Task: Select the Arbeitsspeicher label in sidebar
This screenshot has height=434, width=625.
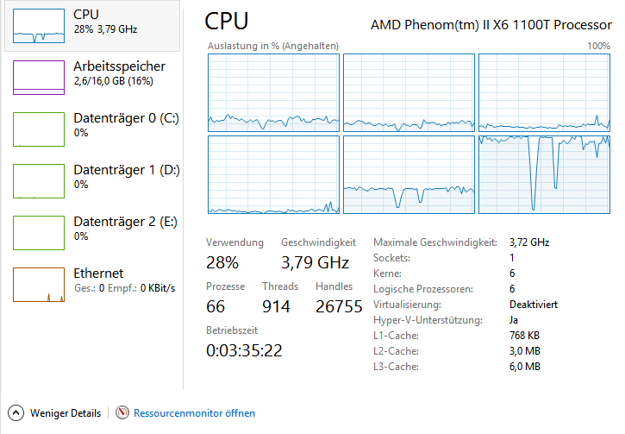Action: pos(119,66)
